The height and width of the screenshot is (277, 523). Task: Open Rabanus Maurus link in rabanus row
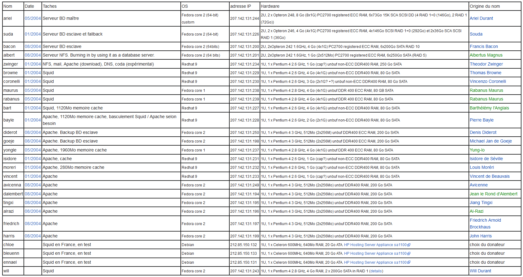(x=486, y=99)
